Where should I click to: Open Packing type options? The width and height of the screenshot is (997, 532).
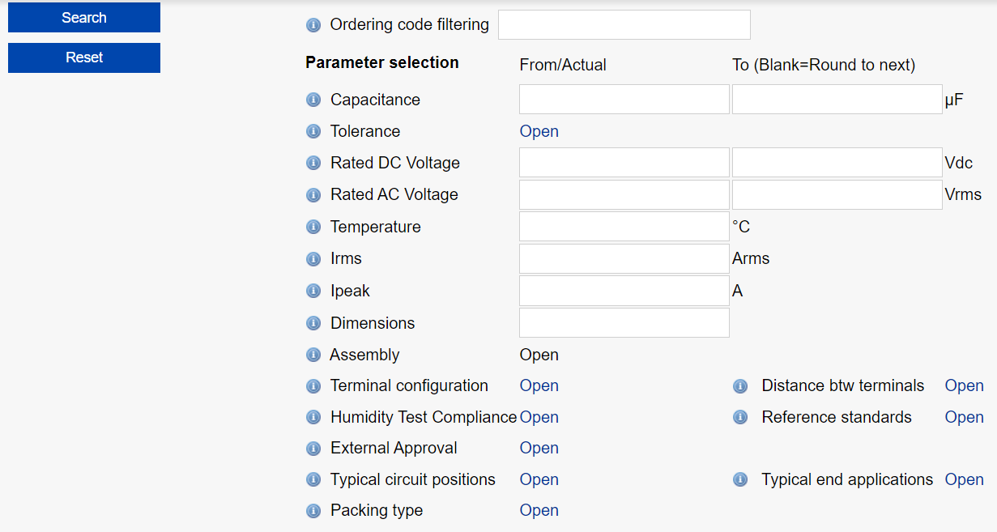coord(539,510)
